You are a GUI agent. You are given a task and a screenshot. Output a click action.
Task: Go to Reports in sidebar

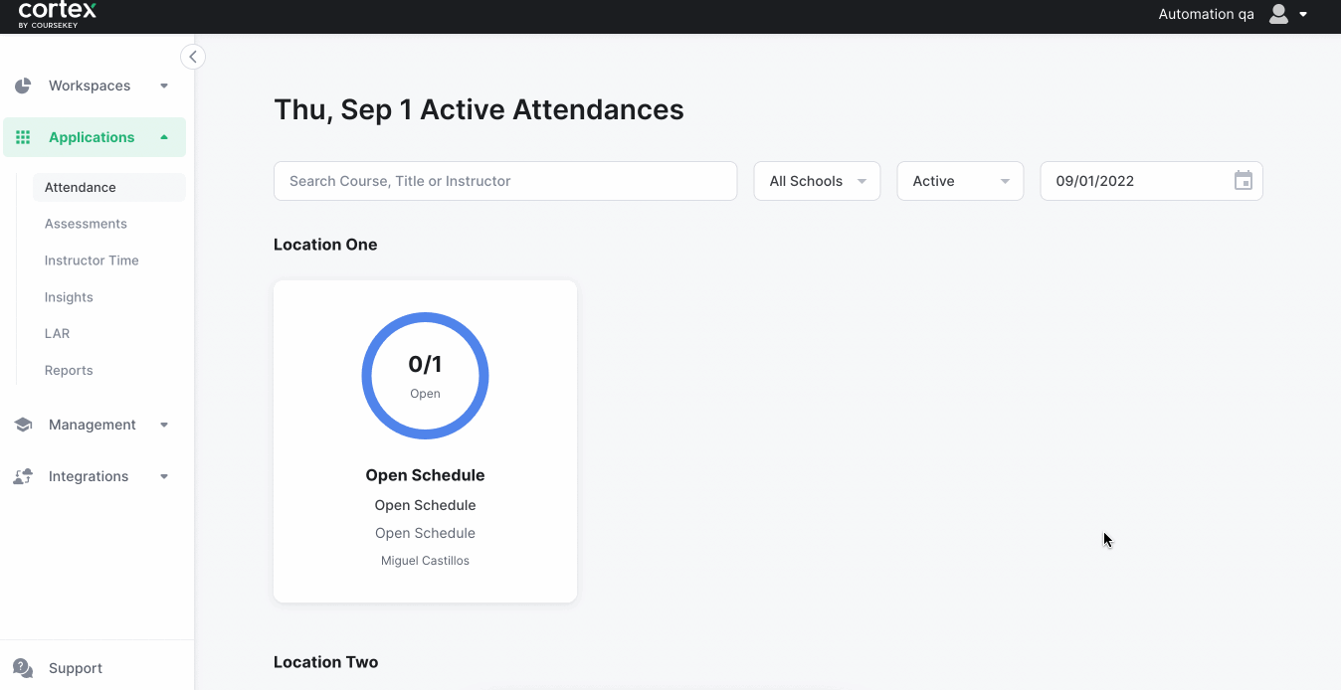coord(69,370)
